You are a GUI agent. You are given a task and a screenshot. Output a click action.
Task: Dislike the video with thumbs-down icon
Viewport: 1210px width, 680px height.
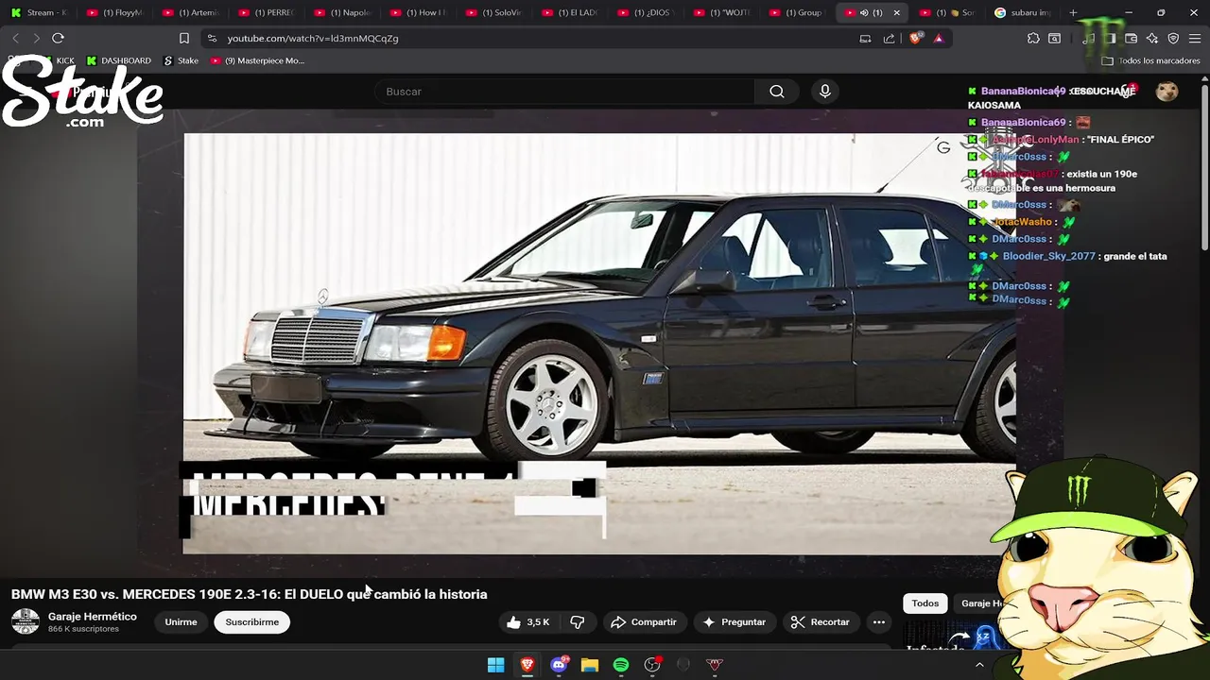[577, 621]
